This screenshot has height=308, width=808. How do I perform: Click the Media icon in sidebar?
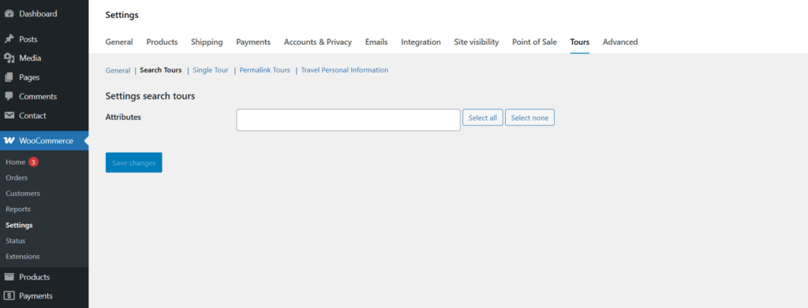pyautogui.click(x=9, y=58)
